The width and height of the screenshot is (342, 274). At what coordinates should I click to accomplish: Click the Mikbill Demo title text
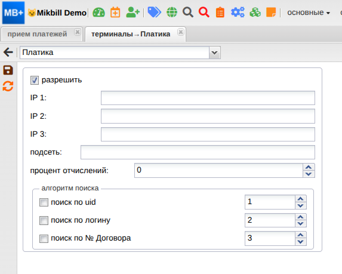click(x=61, y=13)
